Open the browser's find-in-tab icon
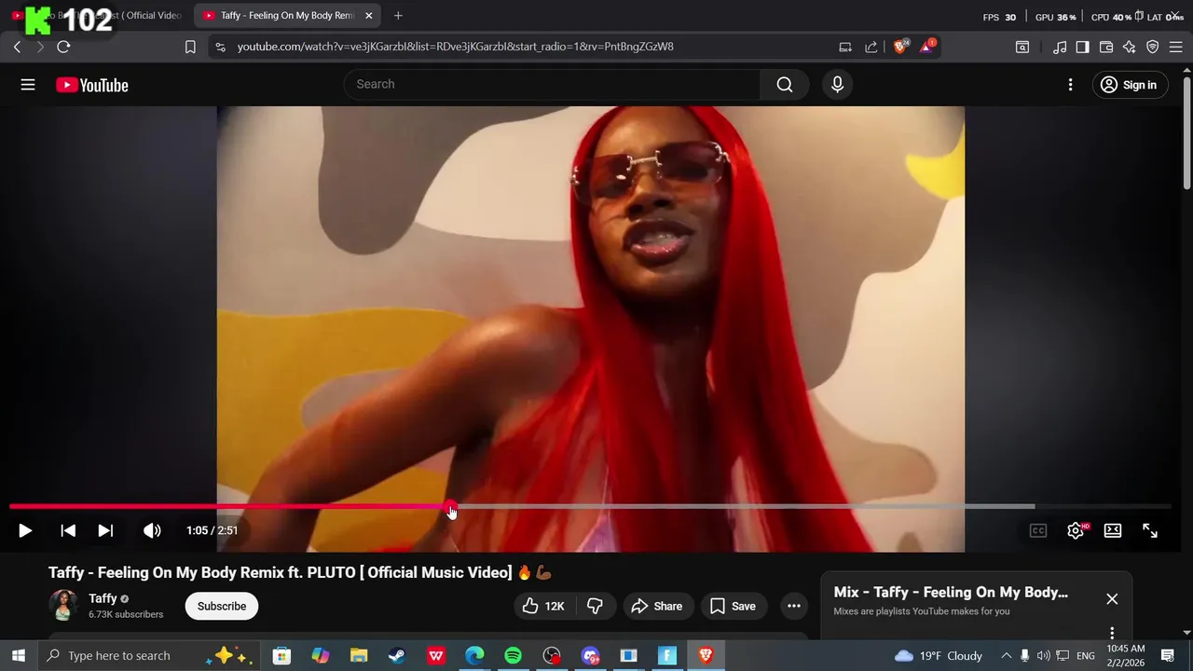 pyautogui.click(x=1022, y=47)
